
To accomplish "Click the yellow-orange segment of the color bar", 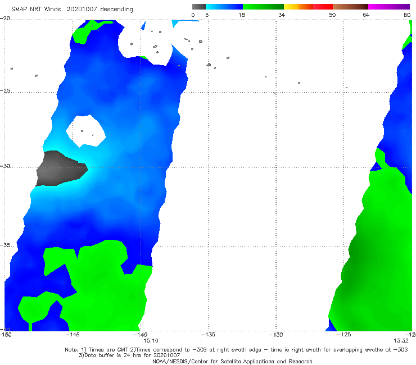I will click(x=299, y=7).
